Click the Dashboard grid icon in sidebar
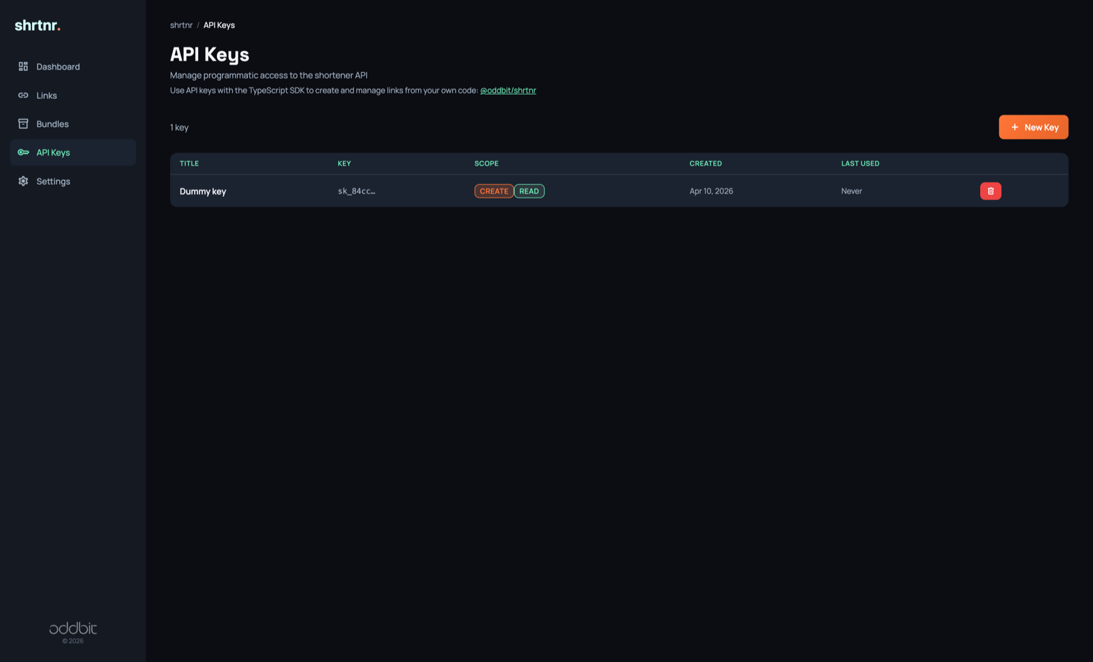 coord(23,66)
